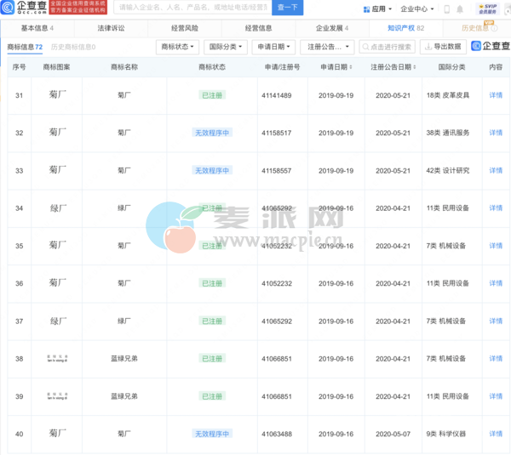Switch to the 基本信息 tab
The height and width of the screenshot is (455, 511).
pyautogui.click(x=37, y=28)
